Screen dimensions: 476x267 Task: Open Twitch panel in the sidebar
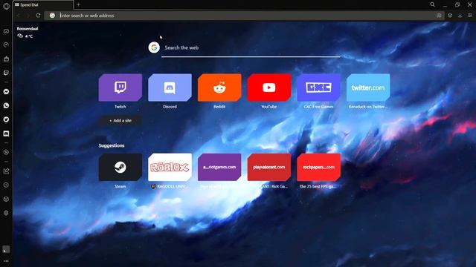click(6, 73)
